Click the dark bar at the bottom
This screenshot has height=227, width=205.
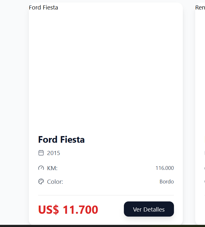[102, 226]
